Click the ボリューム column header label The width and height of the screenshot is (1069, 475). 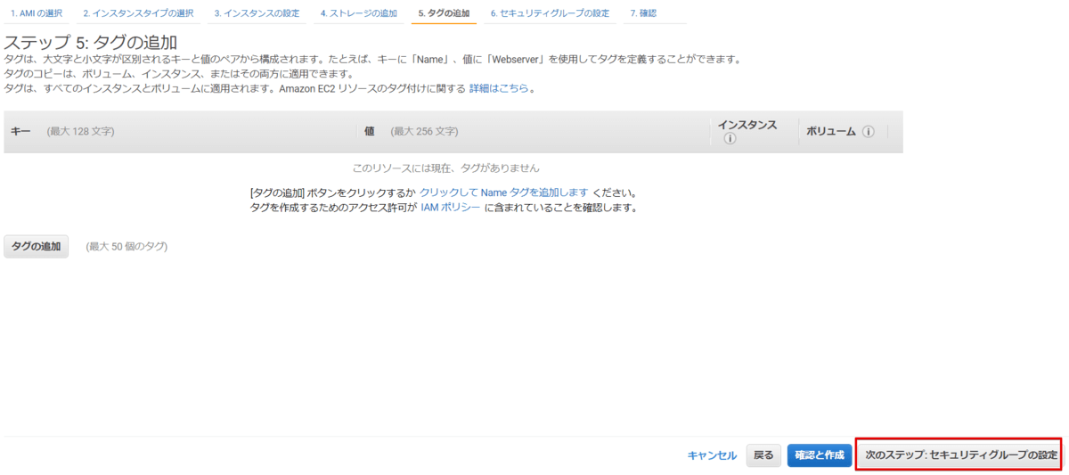coord(831,132)
